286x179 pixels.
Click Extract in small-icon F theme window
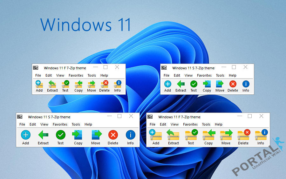(52, 86)
